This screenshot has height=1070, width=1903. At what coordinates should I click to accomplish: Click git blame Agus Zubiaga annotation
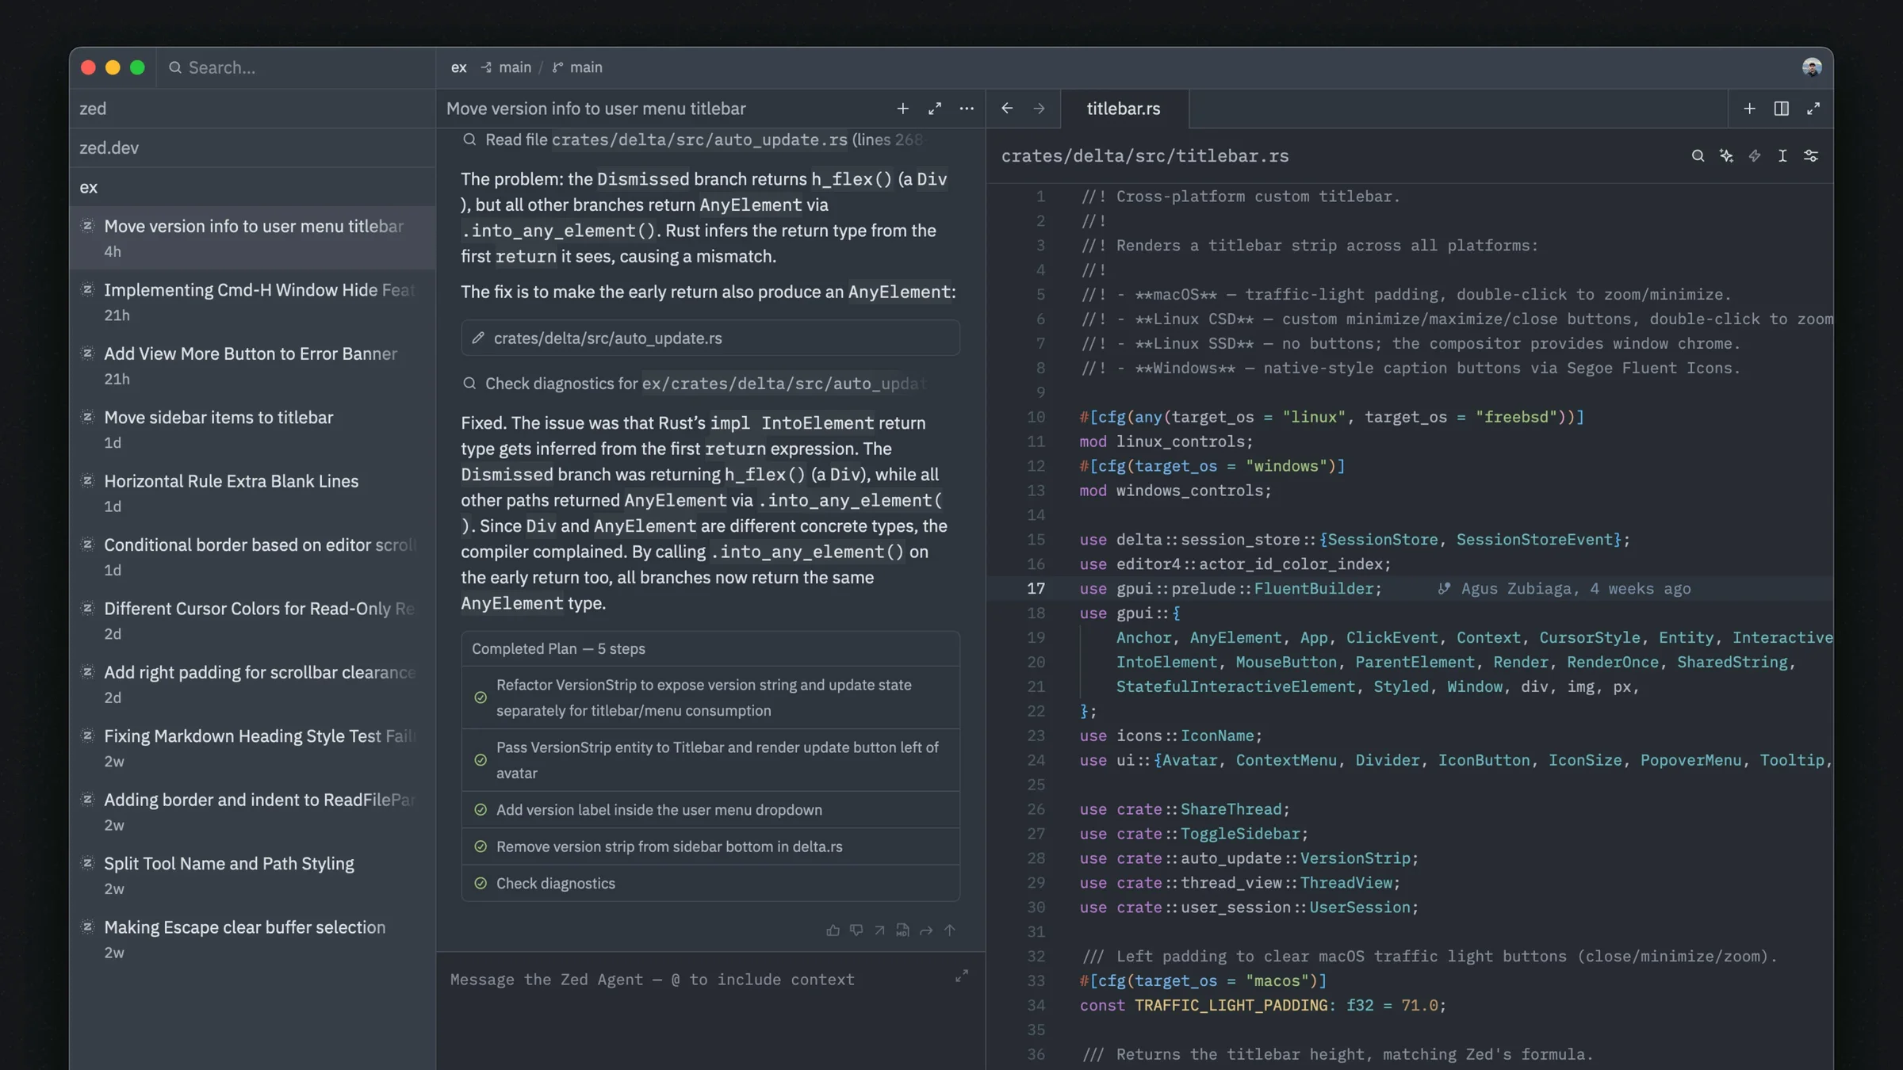pos(1564,589)
